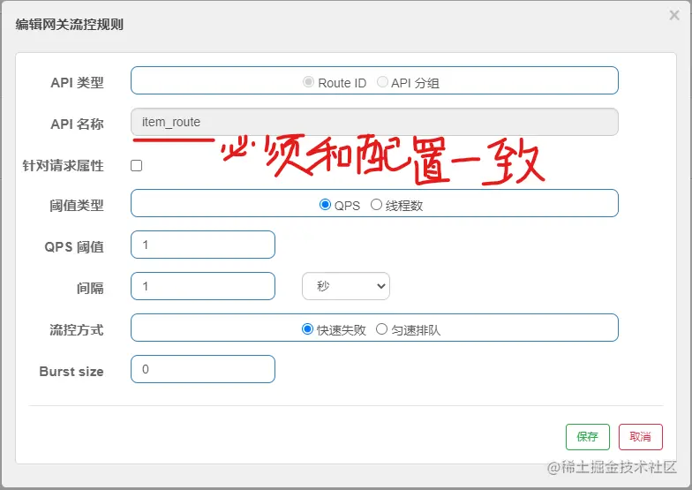This screenshot has width=692, height=490.
Task: Focus the QPS 阈值 input field
Action: coord(203,245)
